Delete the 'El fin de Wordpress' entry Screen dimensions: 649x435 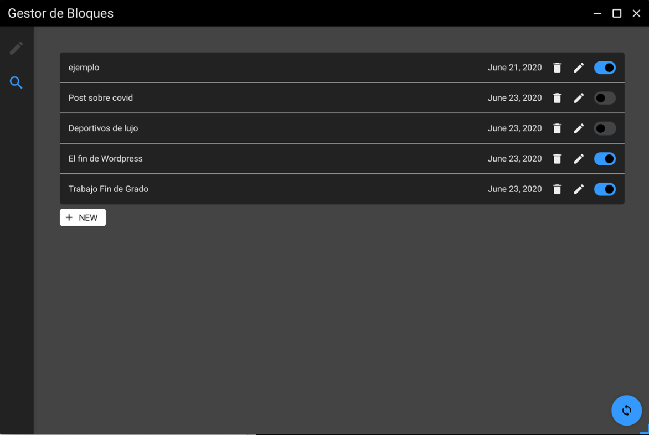(x=557, y=159)
